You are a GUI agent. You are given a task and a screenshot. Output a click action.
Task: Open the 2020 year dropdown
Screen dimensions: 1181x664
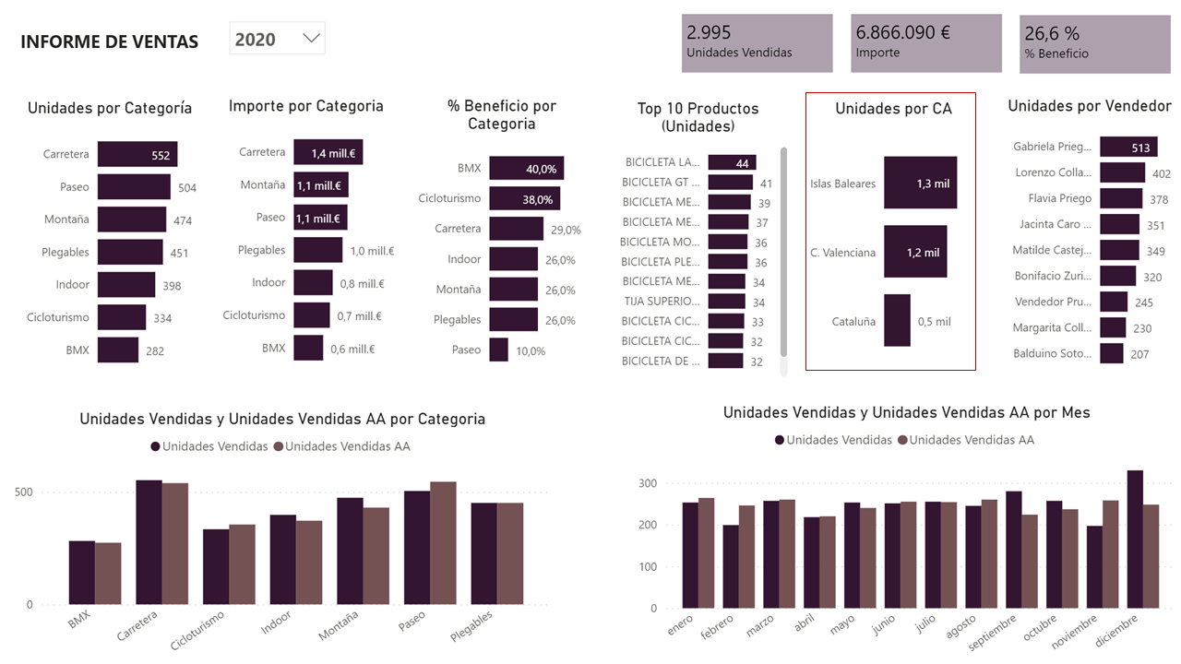(x=277, y=38)
